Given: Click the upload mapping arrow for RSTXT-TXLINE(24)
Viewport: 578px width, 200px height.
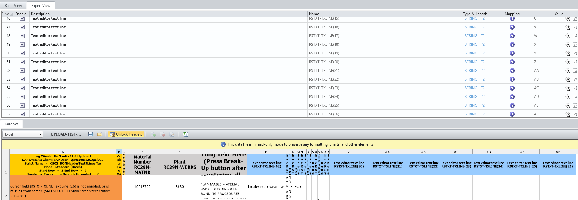Looking at the screenshot, I should [512, 97].
